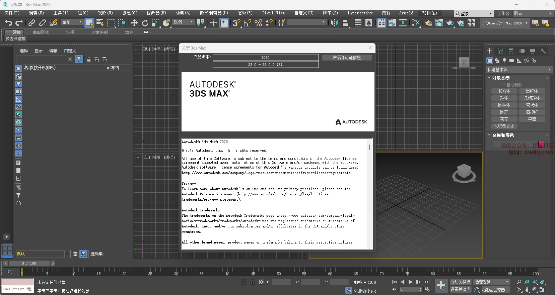The width and height of the screenshot is (555, 295).
Task: Open the 全部 selection filter dropdown
Action: pos(72,22)
